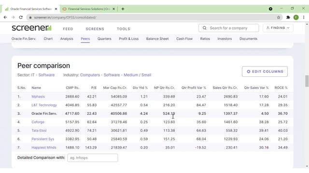This screenshot has height=173, width=309.
Task: Click the NP Qtr Rs.Cr. column header
Action: coord(164,87)
